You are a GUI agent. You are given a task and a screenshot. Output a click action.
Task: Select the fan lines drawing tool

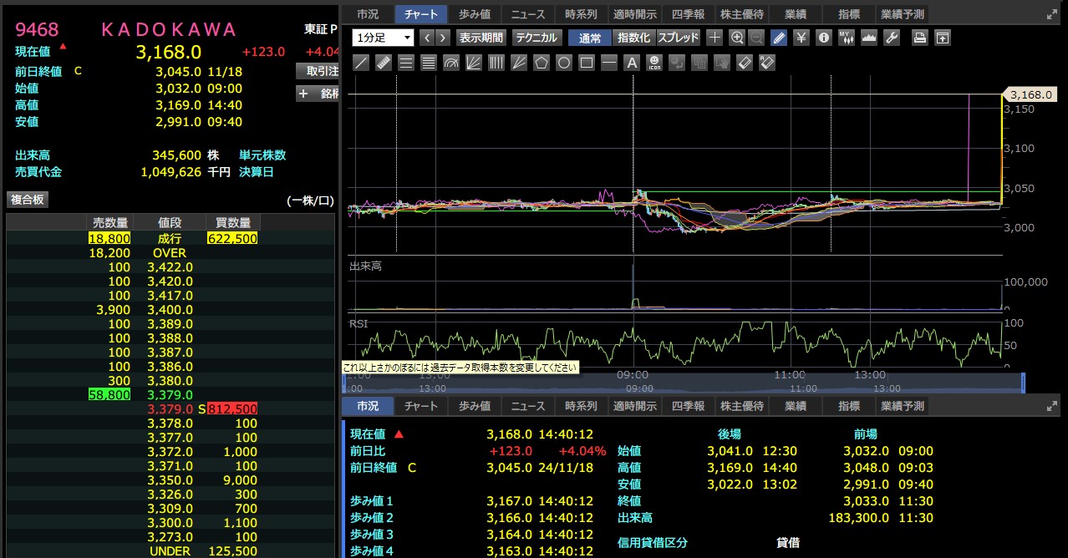(x=474, y=63)
